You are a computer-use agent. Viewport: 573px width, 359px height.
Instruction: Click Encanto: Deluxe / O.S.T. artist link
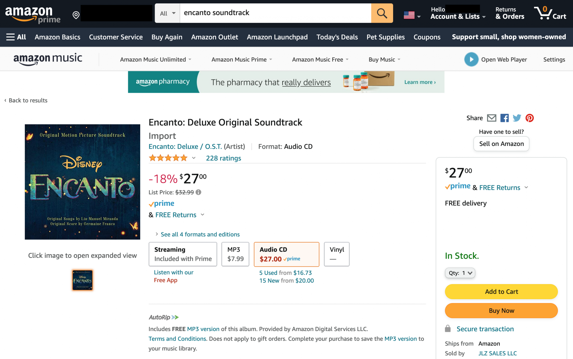[x=185, y=147]
